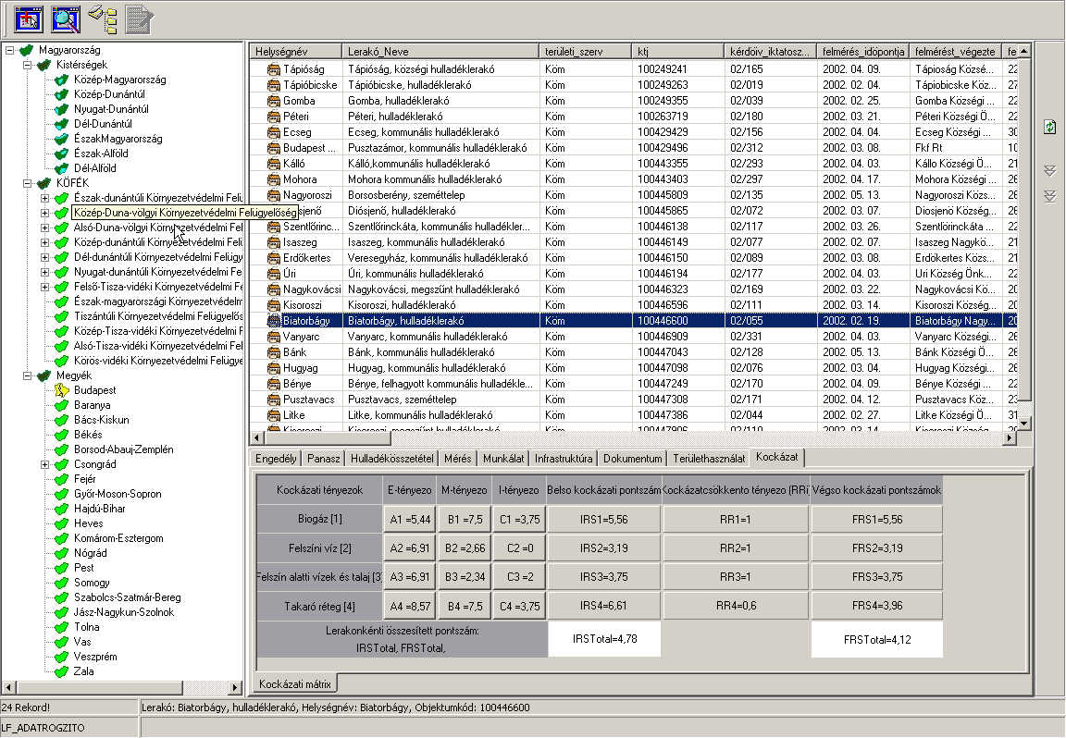
Task: Sort by Lerakó_Neve column header
Action: [x=440, y=52]
